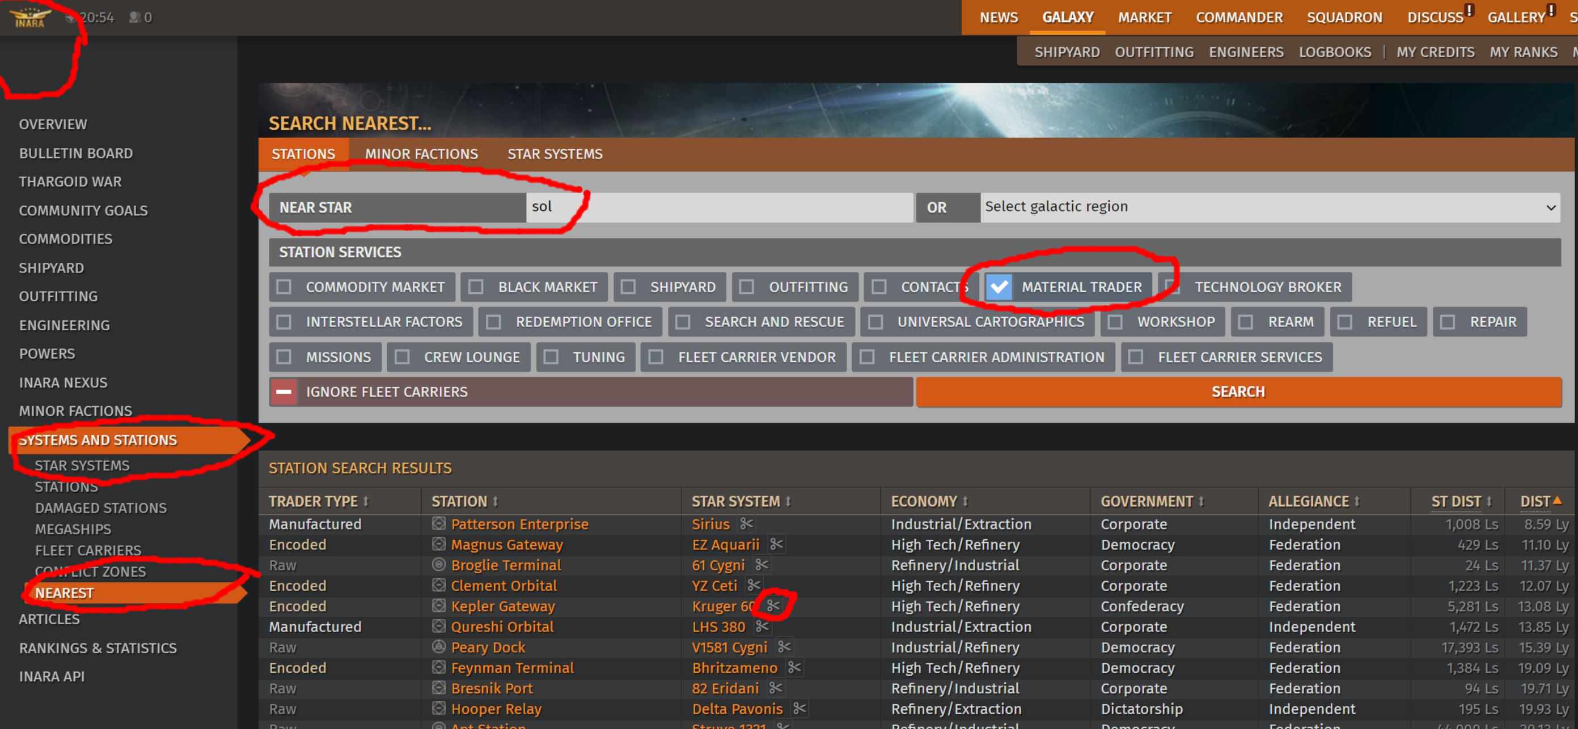Sort results by Economy column
This screenshot has height=729, width=1578.
coord(930,501)
